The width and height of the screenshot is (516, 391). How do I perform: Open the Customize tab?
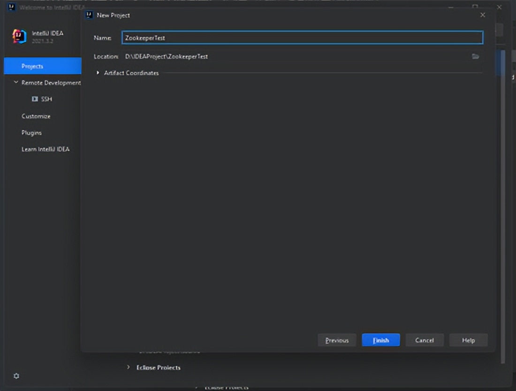click(x=36, y=116)
